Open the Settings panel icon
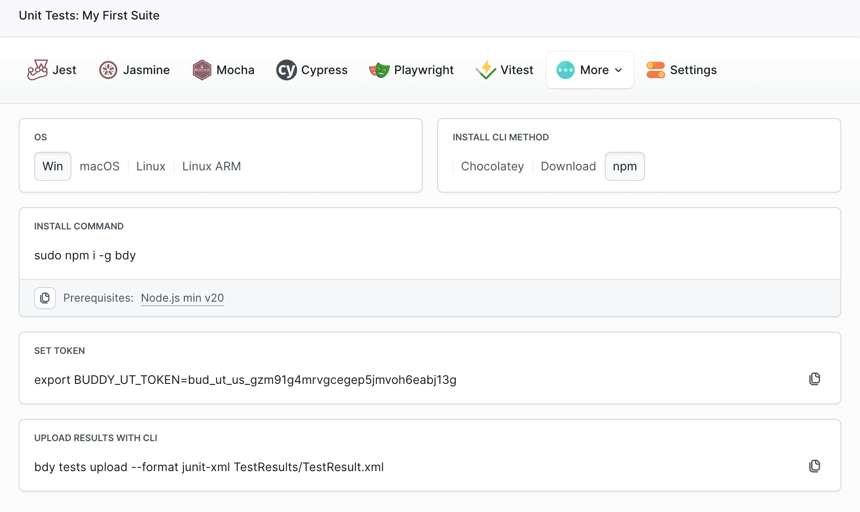 pyautogui.click(x=655, y=70)
